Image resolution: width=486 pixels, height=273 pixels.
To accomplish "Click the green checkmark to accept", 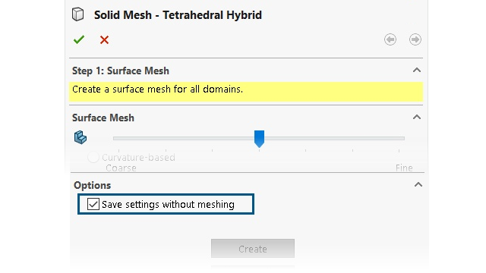I will [x=79, y=39].
